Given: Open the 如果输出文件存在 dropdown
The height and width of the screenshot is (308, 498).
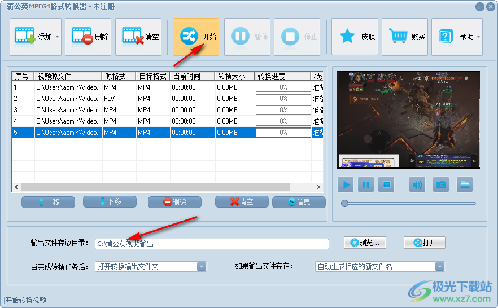Looking at the screenshot, I should [x=380, y=266].
